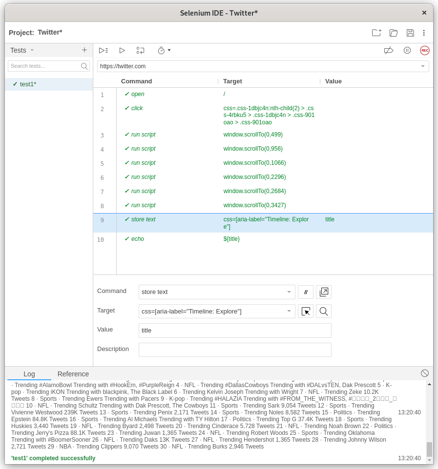Open test execution speed control
The image size is (438, 469).
tap(164, 50)
